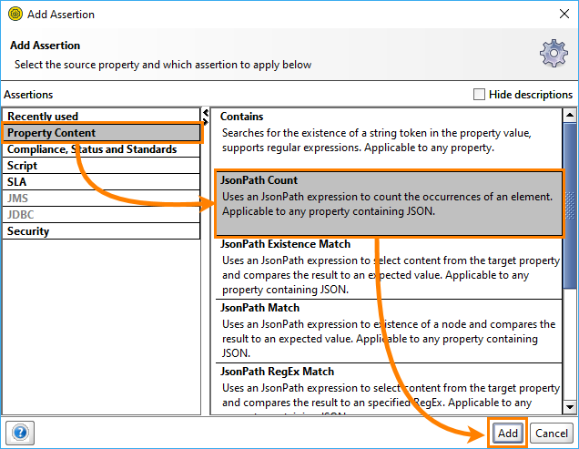This screenshot has height=449, width=579.
Task: Select the Security category
Action: [101, 231]
